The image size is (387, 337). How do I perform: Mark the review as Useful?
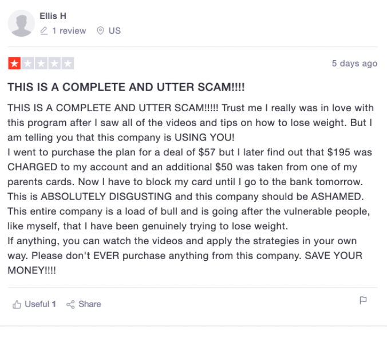click(34, 304)
